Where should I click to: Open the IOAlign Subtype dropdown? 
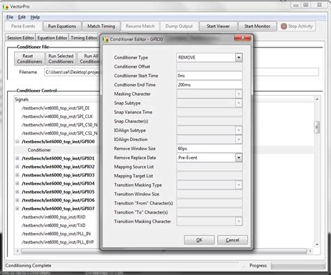pos(239,131)
